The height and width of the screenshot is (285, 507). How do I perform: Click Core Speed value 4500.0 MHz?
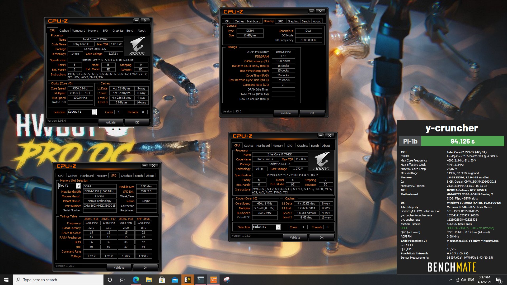point(80,88)
